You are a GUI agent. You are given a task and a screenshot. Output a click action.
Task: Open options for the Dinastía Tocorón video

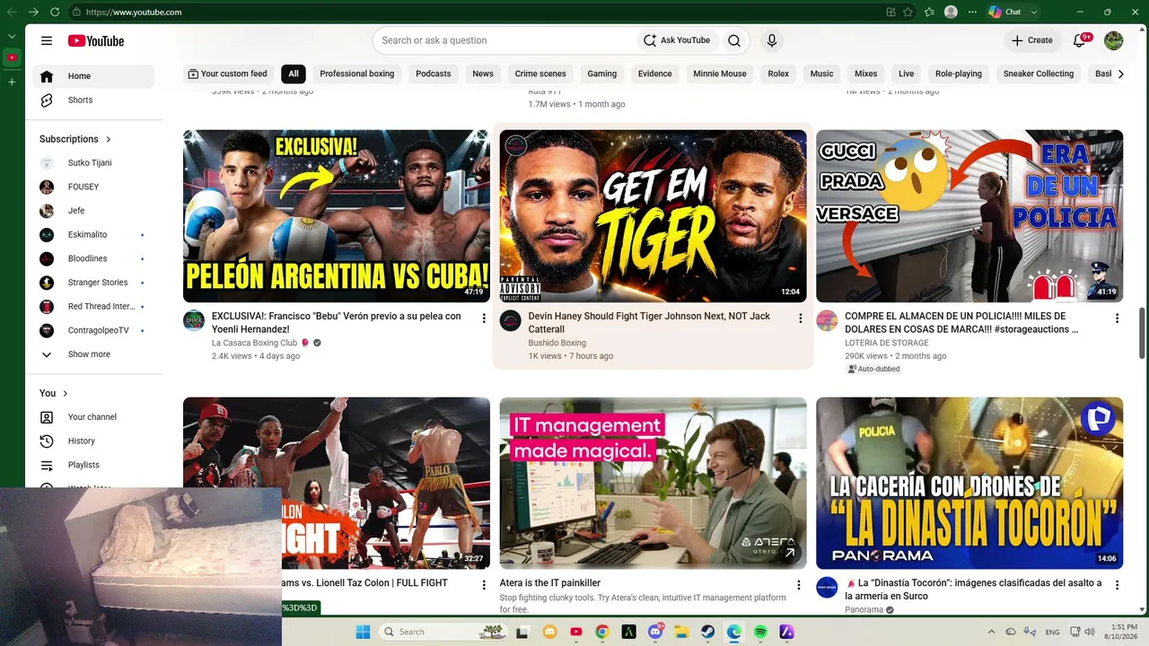(x=1117, y=585)
